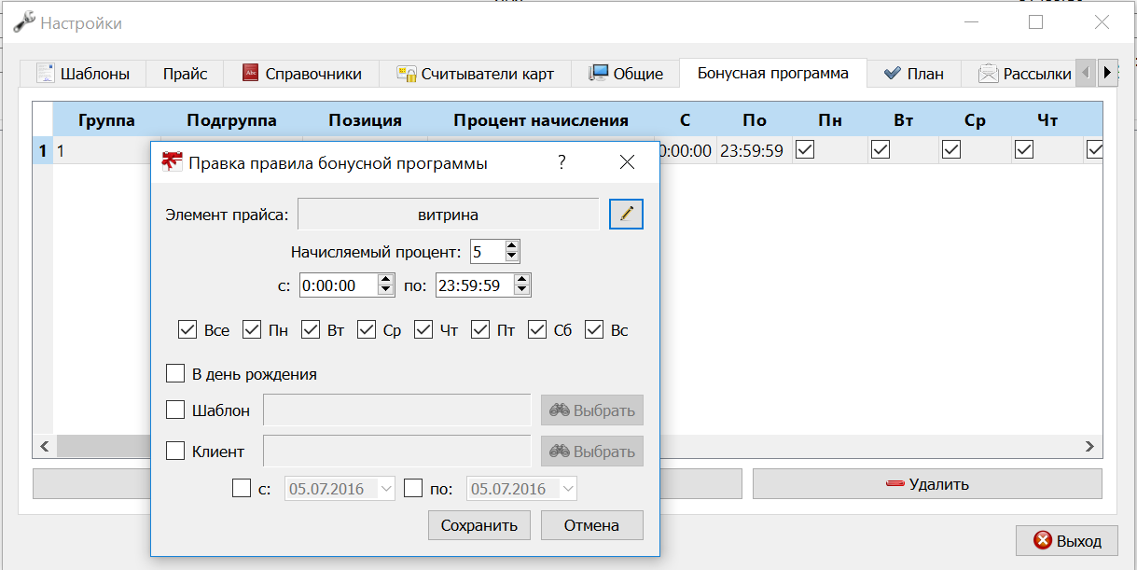Toggle the Ср checkbox in table row 1
Screen dimensions: 1137x570
point(951,149)
